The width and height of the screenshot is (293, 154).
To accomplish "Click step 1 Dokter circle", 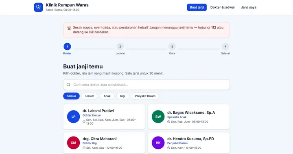I will point(67,46).
